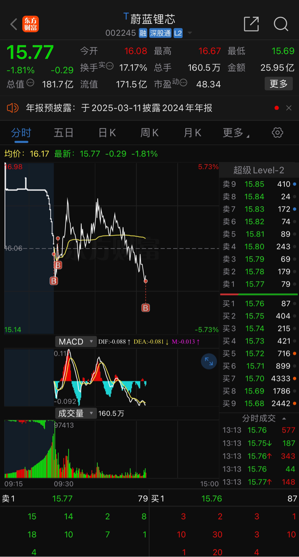
Task: Open the search magnifier icon
Action: 281,24
